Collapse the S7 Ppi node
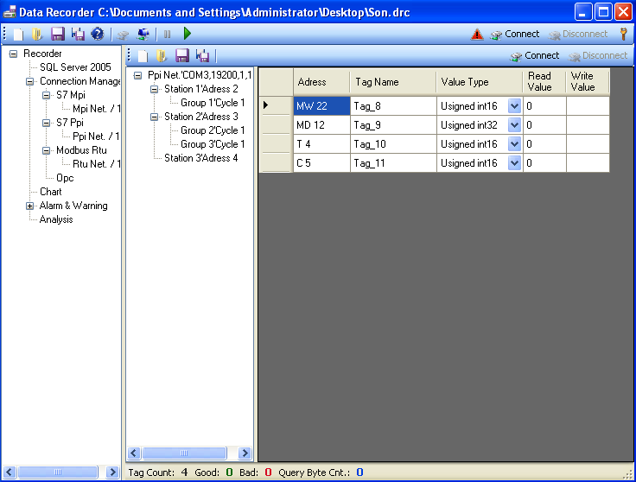This screenshot has height=482, width=636. click(x=47, y=123)
